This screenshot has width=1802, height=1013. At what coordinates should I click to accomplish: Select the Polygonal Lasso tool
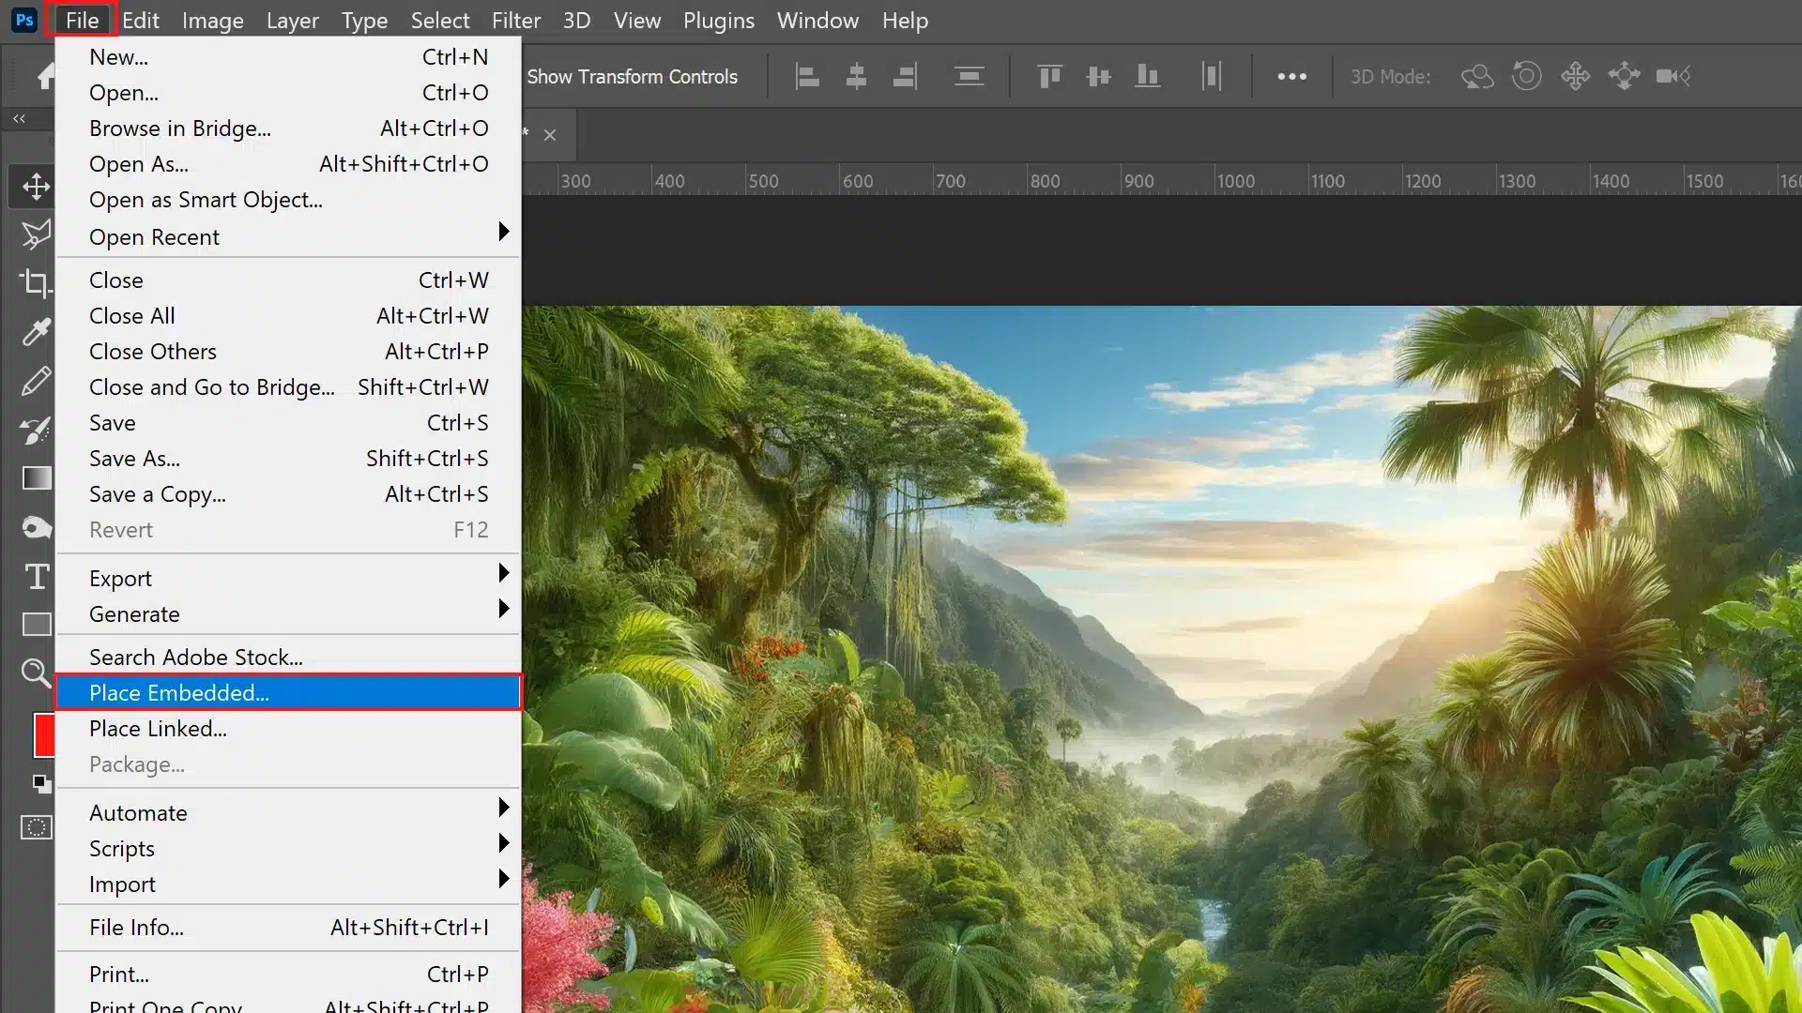(x=36, y=234)
